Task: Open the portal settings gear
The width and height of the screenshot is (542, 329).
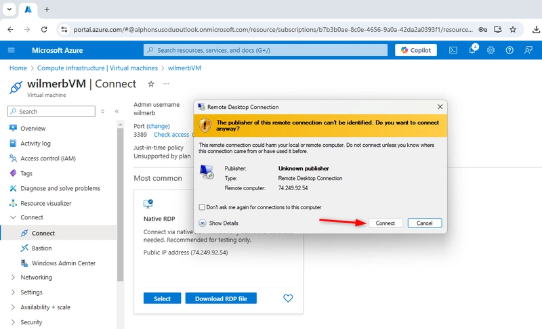Action: (491, 50)
